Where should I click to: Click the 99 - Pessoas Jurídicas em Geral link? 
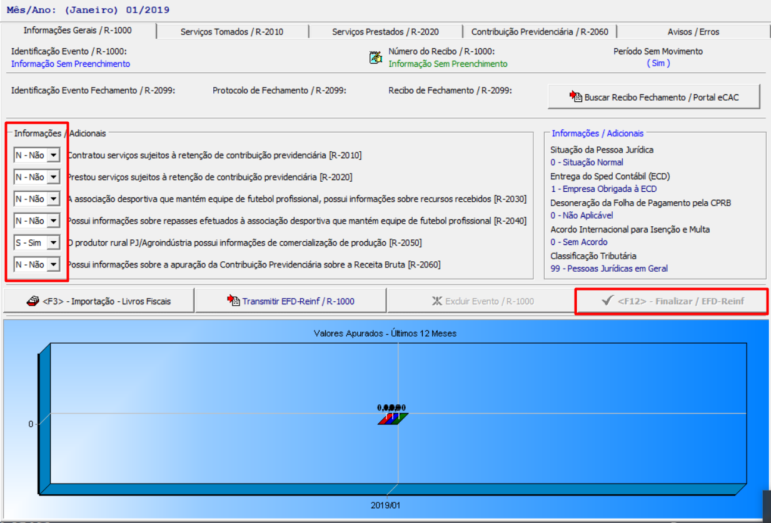(x=608, y=269)
